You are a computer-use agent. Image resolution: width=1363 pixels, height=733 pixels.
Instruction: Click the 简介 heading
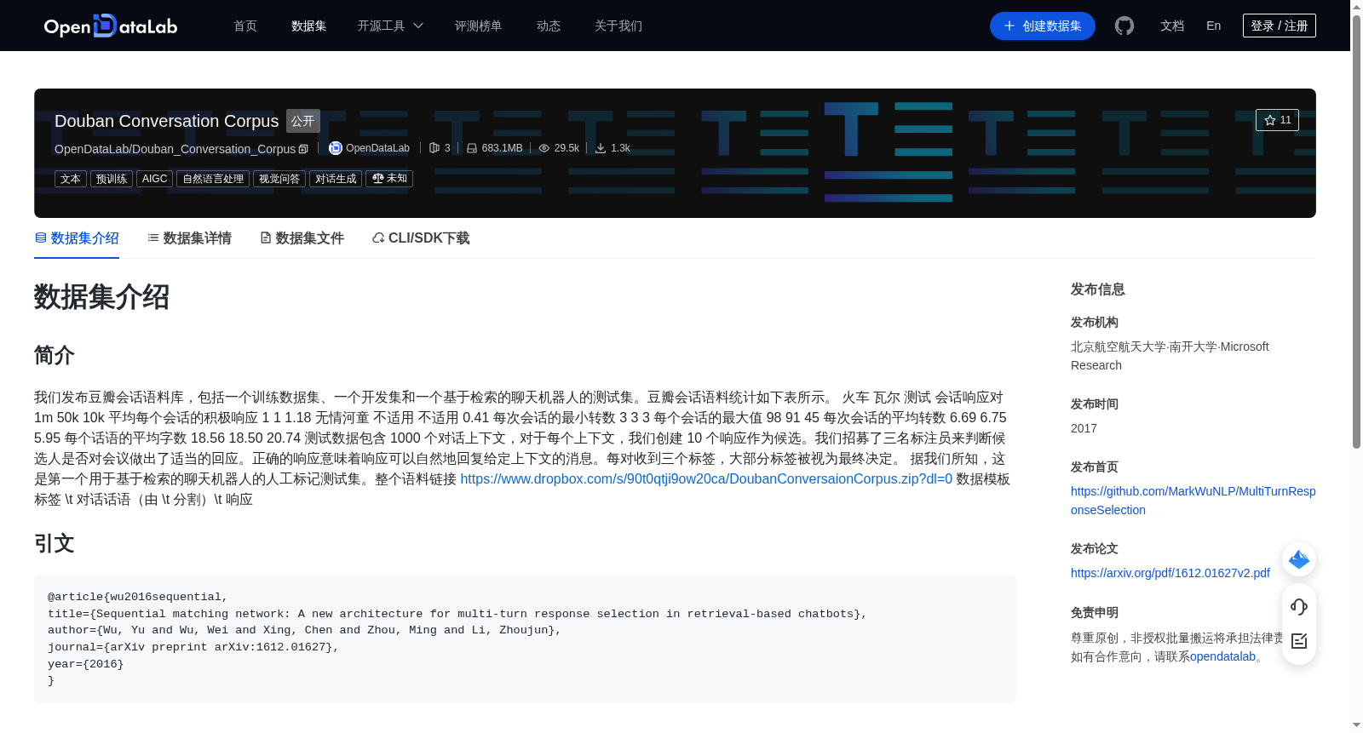(x=55, y=355)
